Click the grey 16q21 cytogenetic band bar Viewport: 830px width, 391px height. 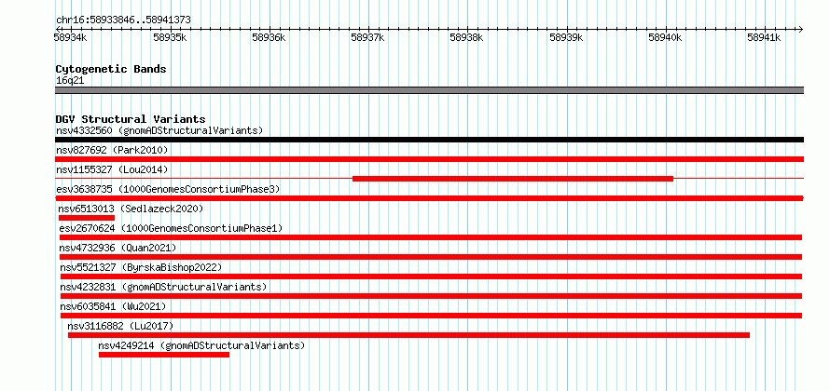tap(429, 90)
